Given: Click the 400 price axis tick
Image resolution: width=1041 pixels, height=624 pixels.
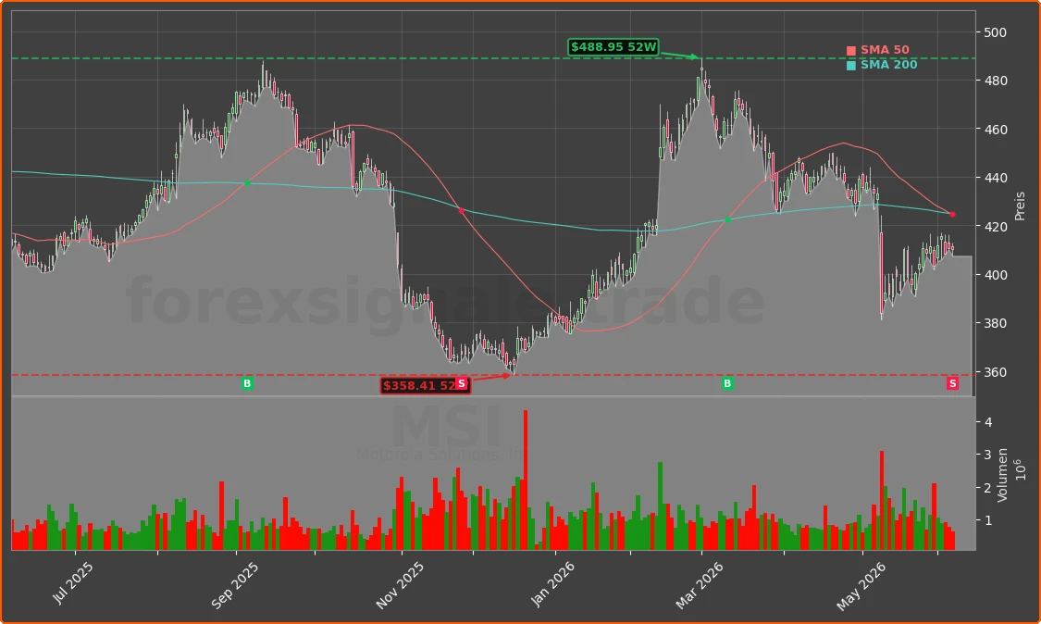Looking at the screenshot, I should tap(995, 275).
